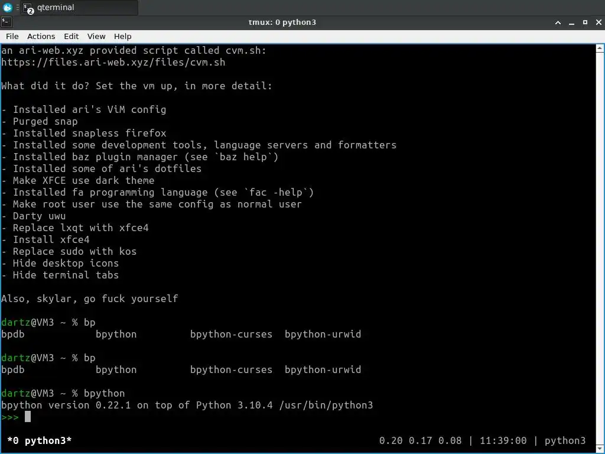Click the 'python3' label at status right
The width and height of the screenshot is (605, 454).
click(x=565, y=440)
